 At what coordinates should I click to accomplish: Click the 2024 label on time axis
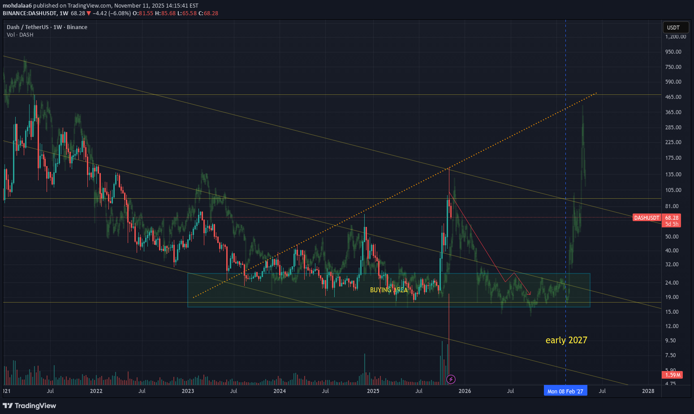tap(280, 391)
